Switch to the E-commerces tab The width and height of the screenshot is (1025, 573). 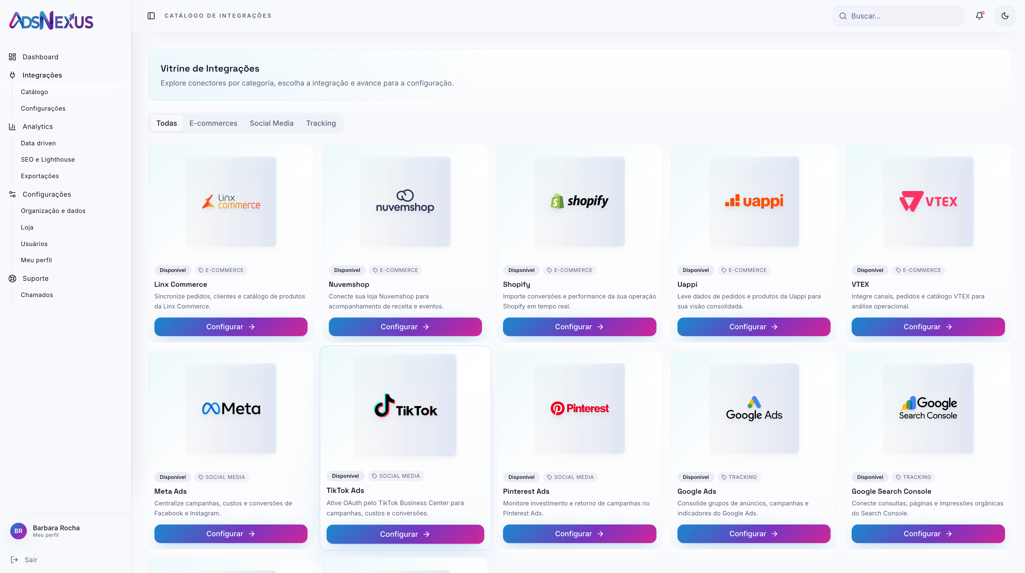pos(213,123)
